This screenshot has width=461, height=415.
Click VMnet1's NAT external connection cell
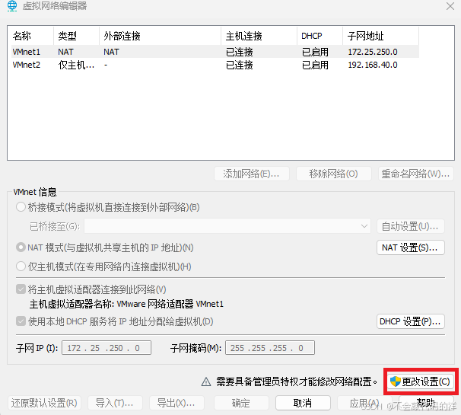pyautogui.click(x=111, y=52)
